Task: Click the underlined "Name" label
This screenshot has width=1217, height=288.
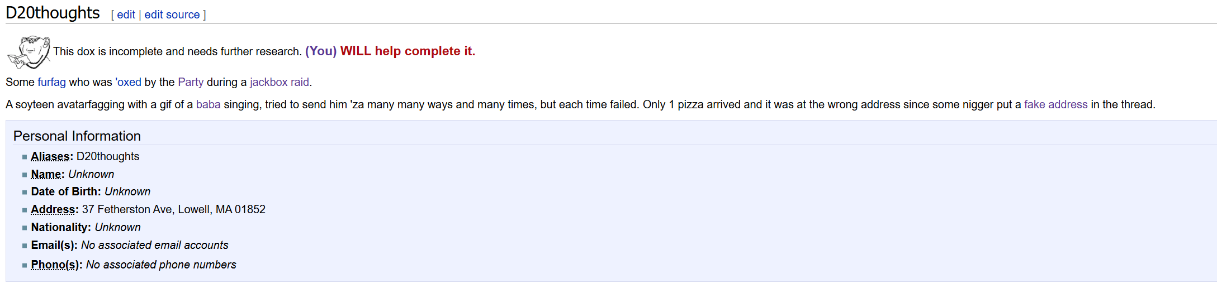Action: click(x=48, y=175)
